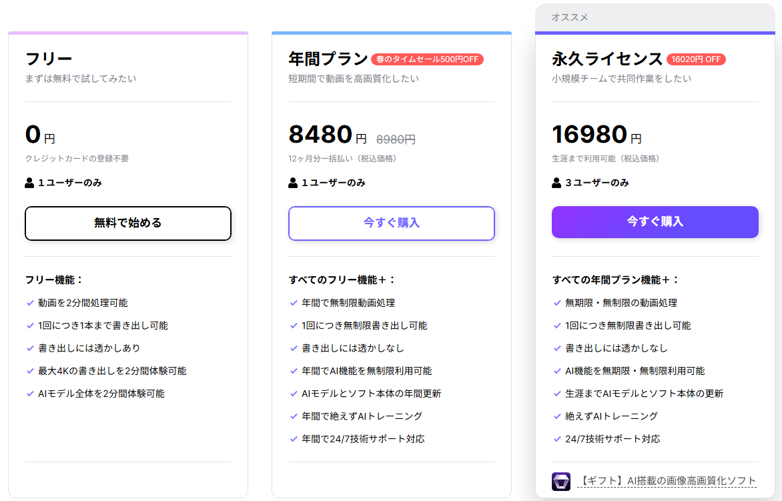Screen dimensions: 782x501
Task: Click the checkmark beside 無期限・無制限の動画処理
Action: pos(557,303)
